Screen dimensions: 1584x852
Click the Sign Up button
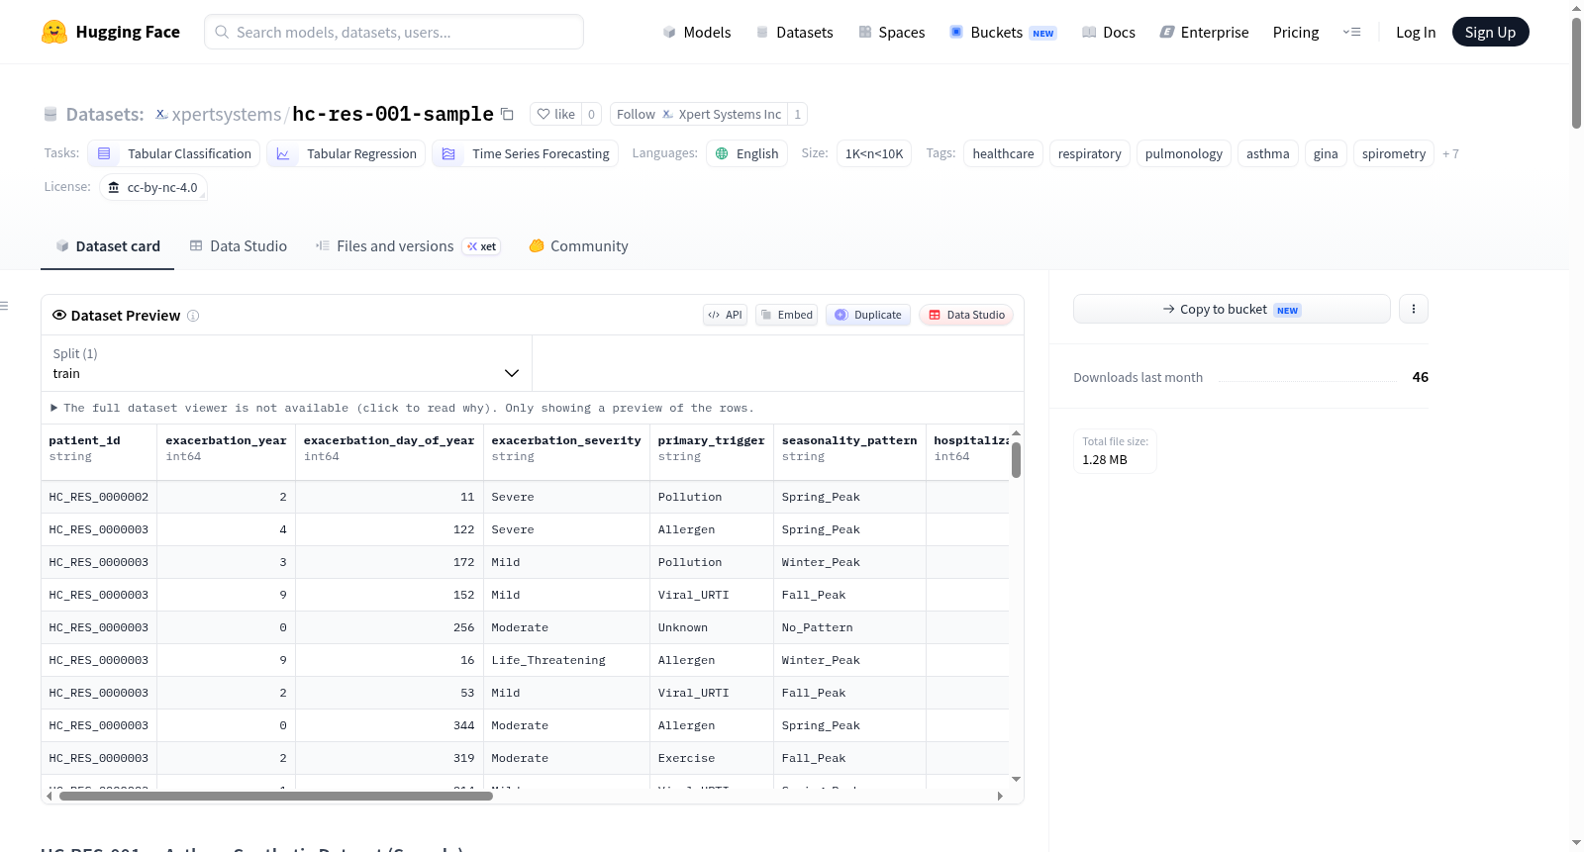click(x=1490, y=32)
